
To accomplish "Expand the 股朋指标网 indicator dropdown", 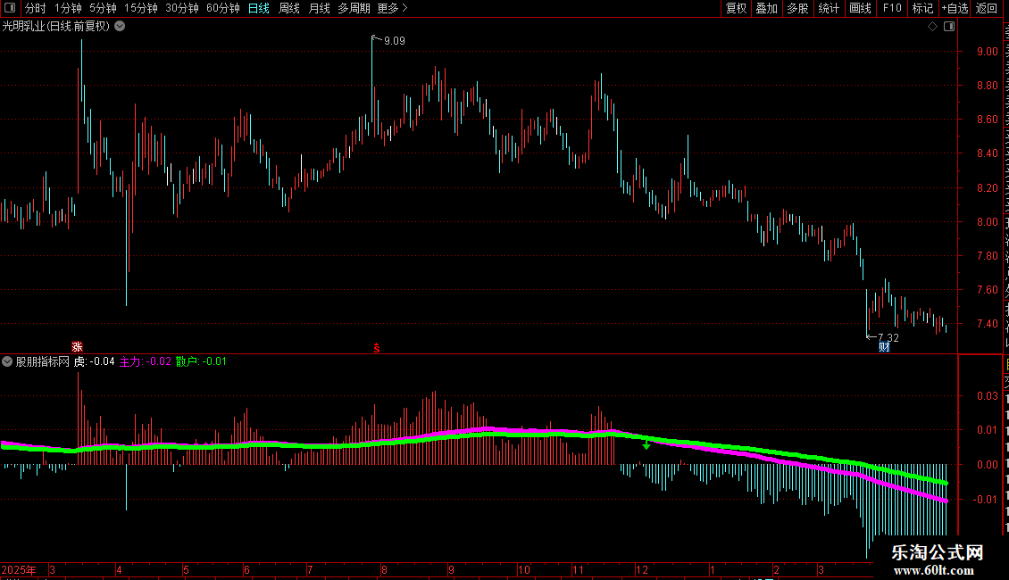I will (x=7, y=361).
